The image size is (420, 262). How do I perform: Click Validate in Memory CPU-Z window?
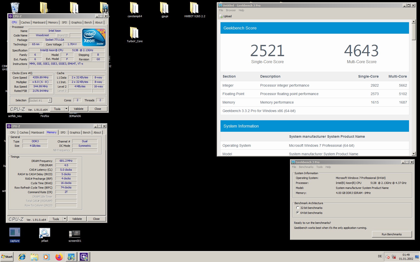coord(77,219)
